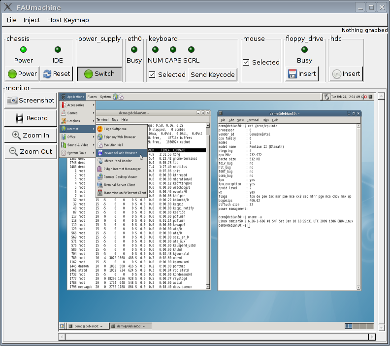Insert a disc in hdc

coord(346,74)
